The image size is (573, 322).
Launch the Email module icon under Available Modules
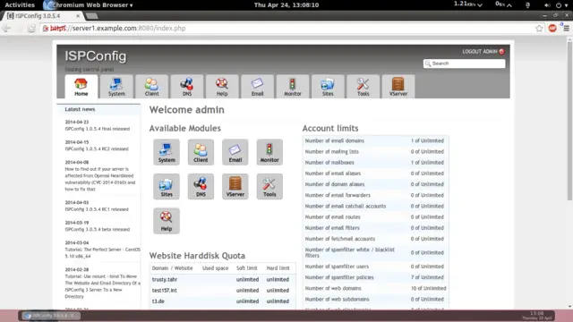[x=235, y=152]
